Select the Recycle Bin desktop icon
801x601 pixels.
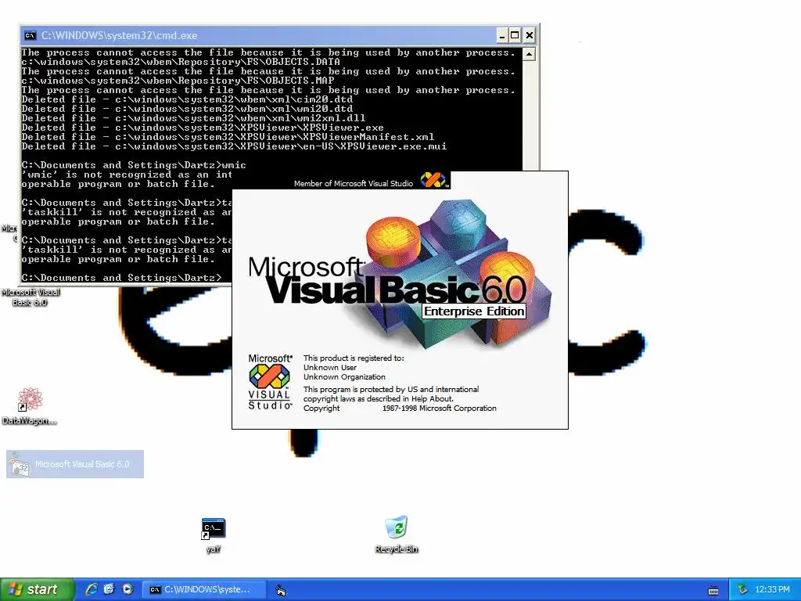[x=397, y=534]
